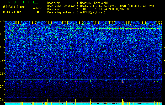Click the 0.7 kHz axis label
Screen dimensions: 165x105
pos(2,87)
